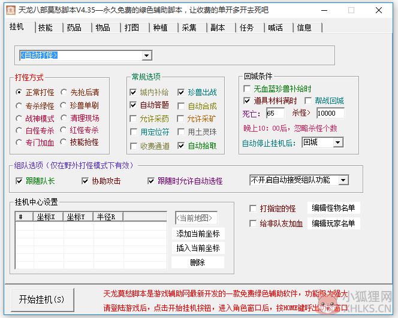Enable 用定位符 checkbox
The image size is (398, 318).
tap(133, 132)
